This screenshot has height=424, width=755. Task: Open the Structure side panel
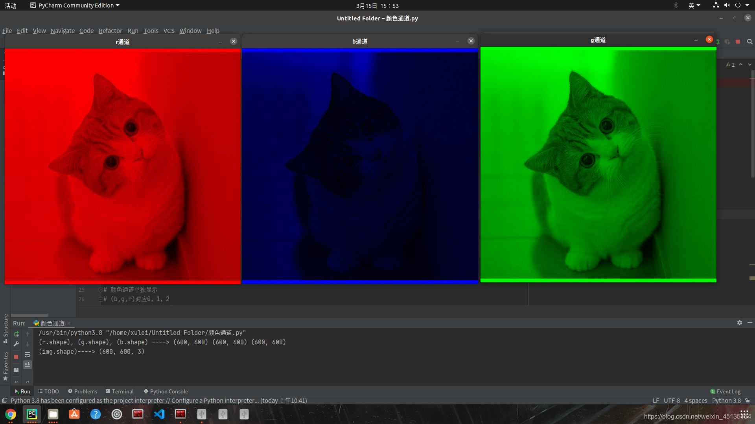click(6, 328)
